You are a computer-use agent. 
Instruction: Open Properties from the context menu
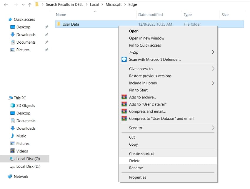[137, 177]
